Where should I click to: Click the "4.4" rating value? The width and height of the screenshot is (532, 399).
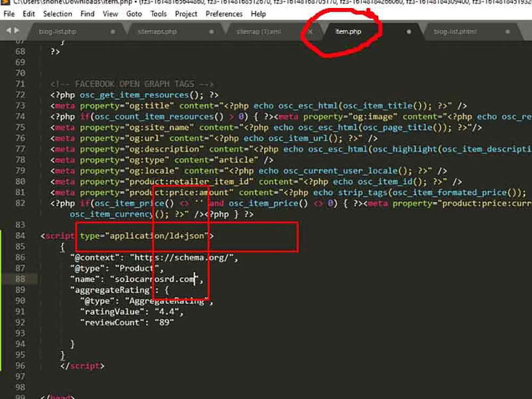tap(167, 312)
